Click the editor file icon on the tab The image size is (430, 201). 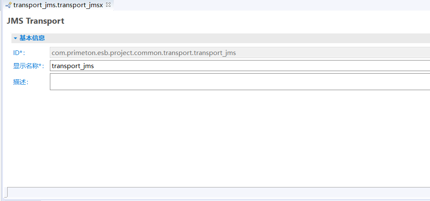(x=8, y=5)
